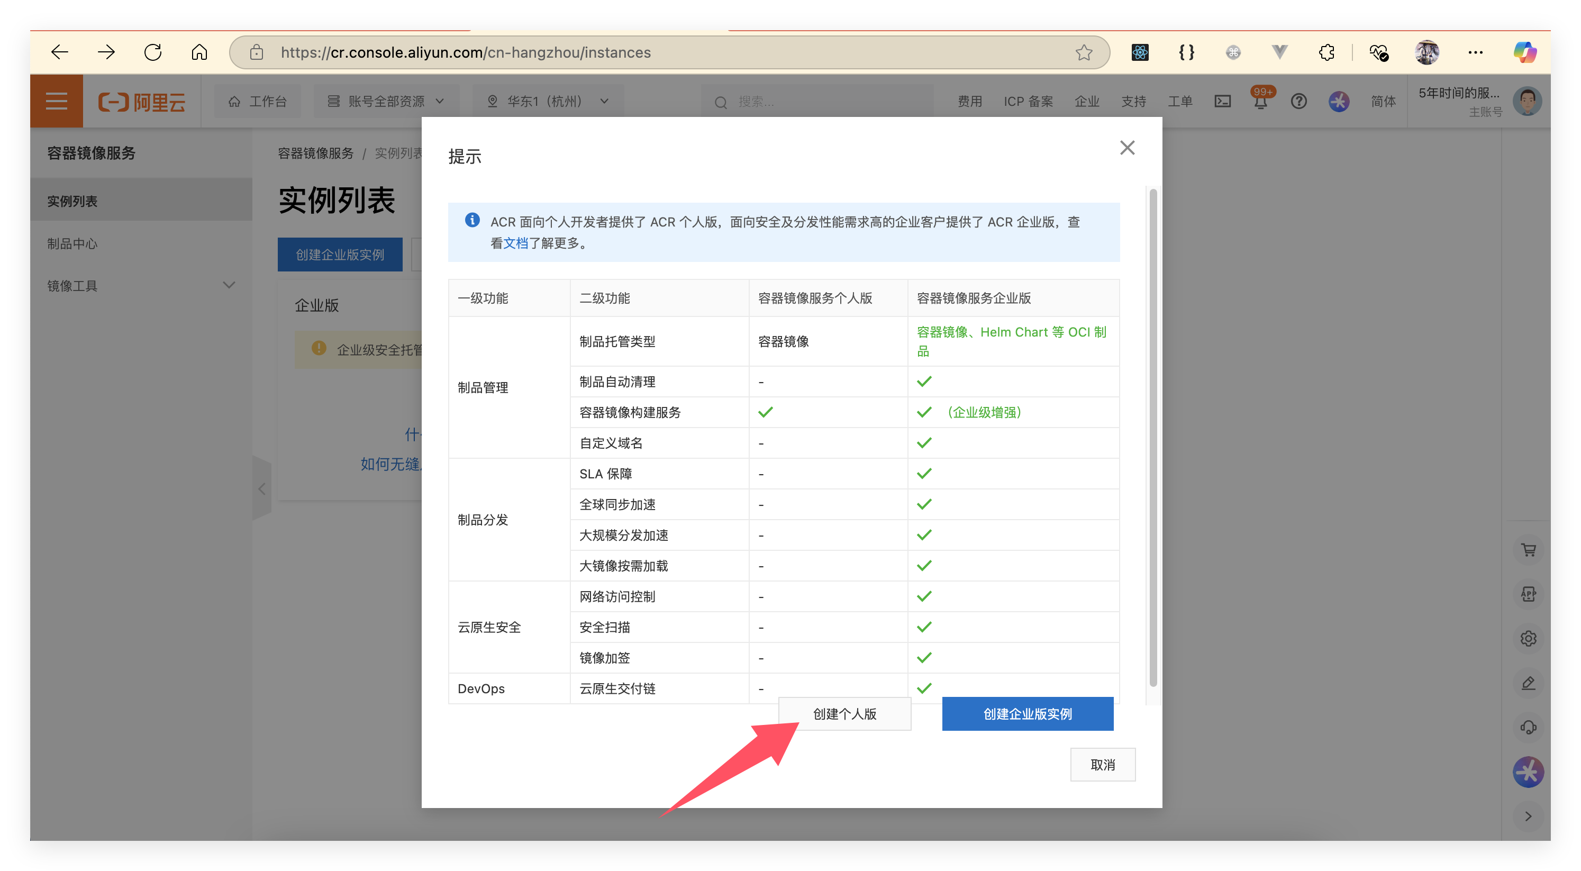This screenshot has height=871, width=1581.
Task: Switch language via 简体 item
Action: (1383, 101)
